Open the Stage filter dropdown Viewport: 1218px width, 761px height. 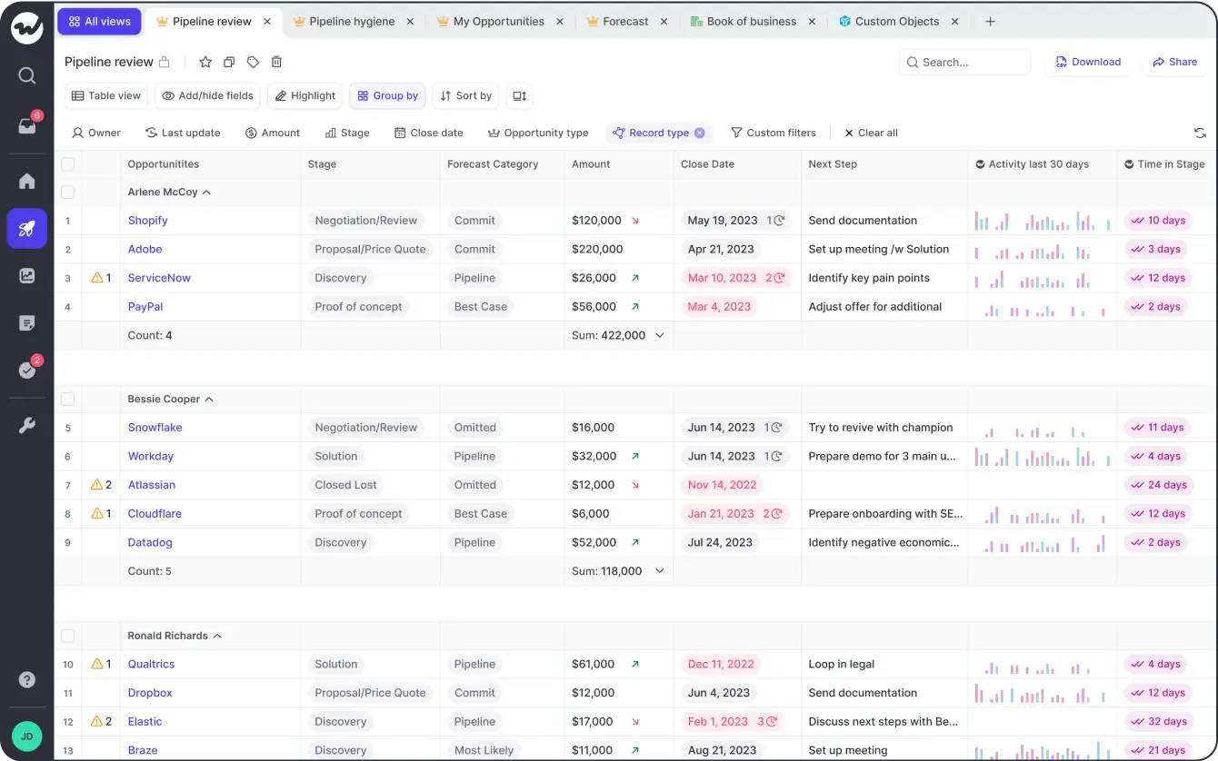click(x=347, y=133)
